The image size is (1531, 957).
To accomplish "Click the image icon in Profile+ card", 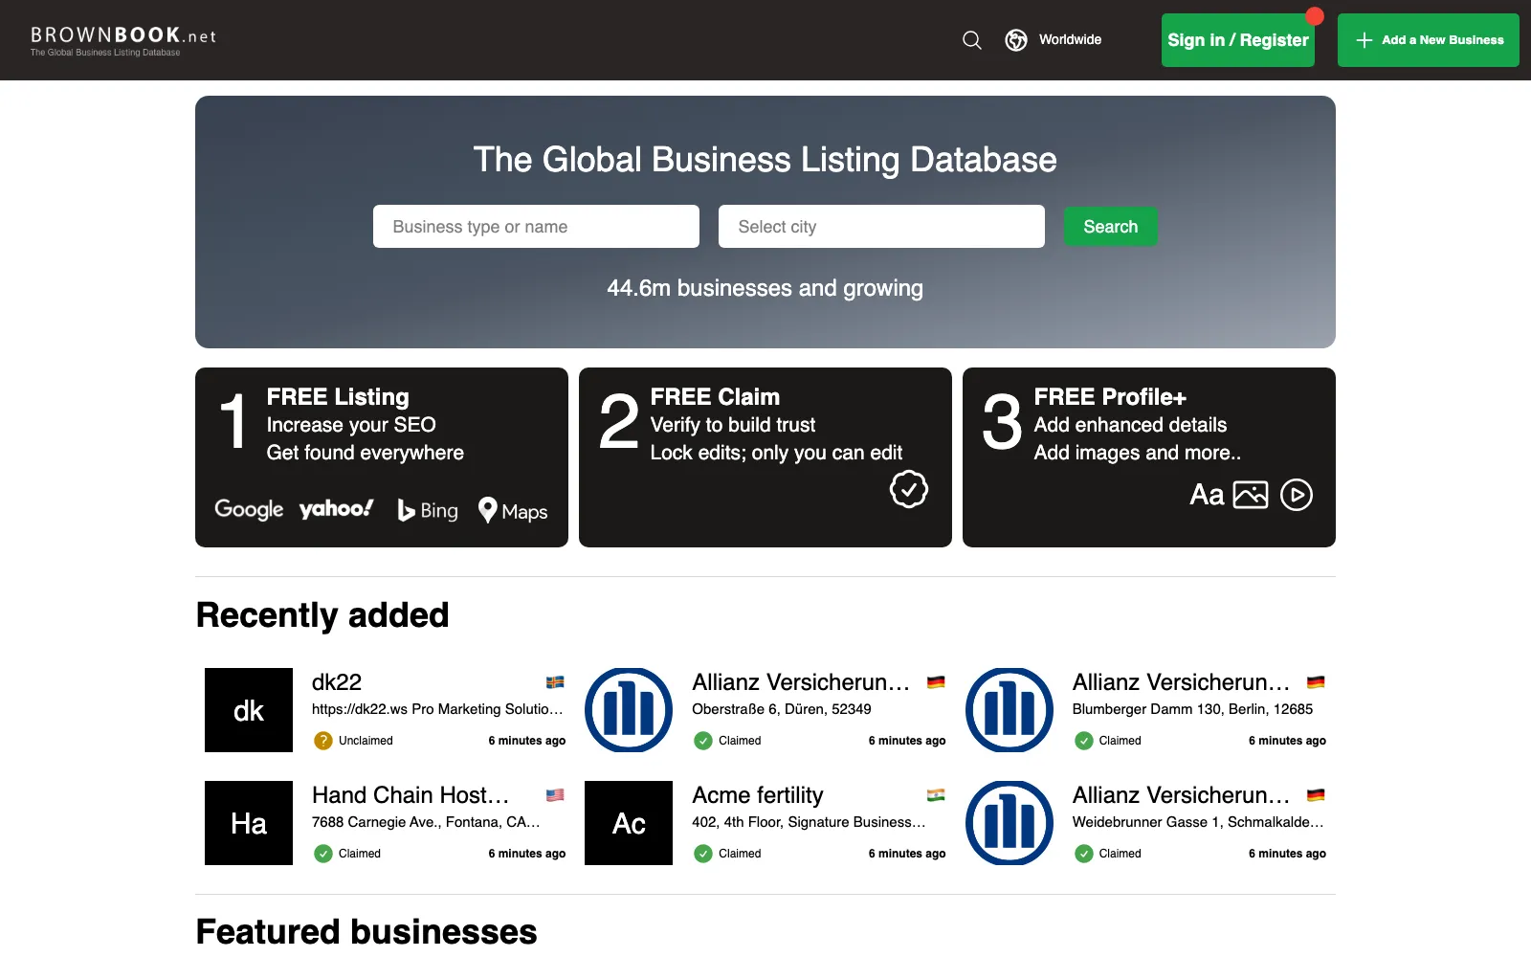I will 1251,495.
